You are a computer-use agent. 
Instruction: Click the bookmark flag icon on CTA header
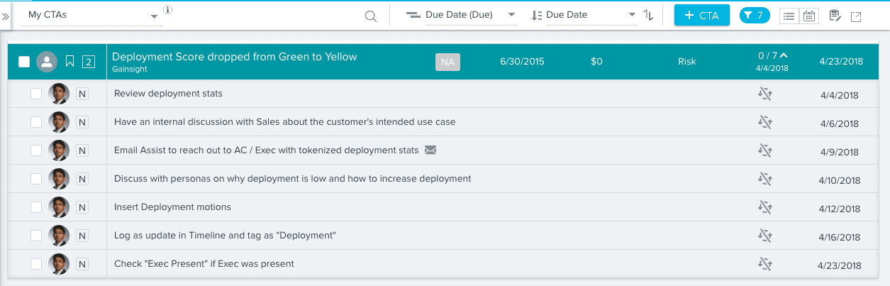[x=69, y=62]
